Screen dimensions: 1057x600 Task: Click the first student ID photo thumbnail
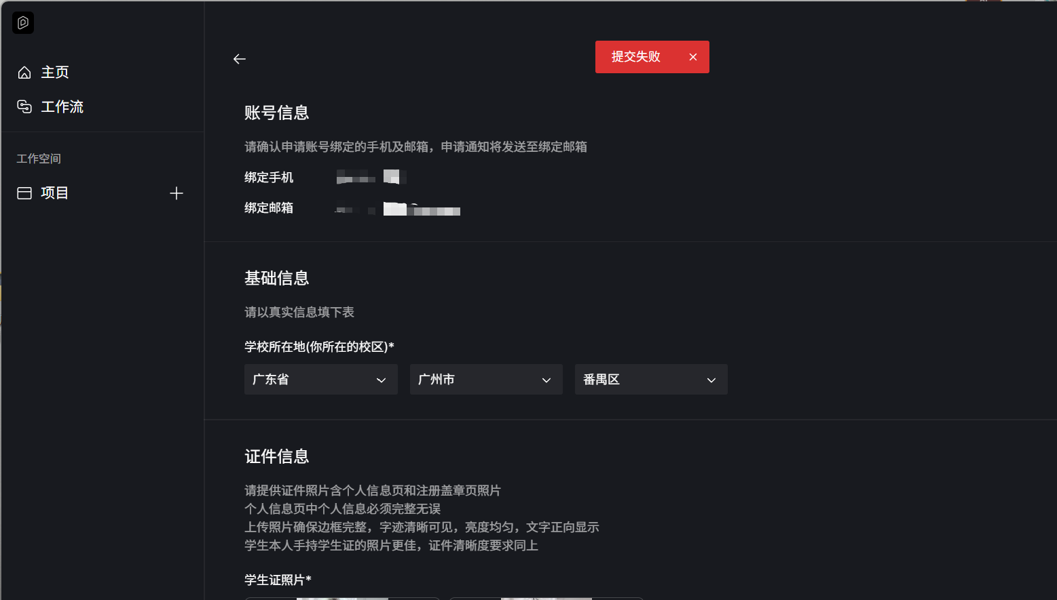pos(342,598)
